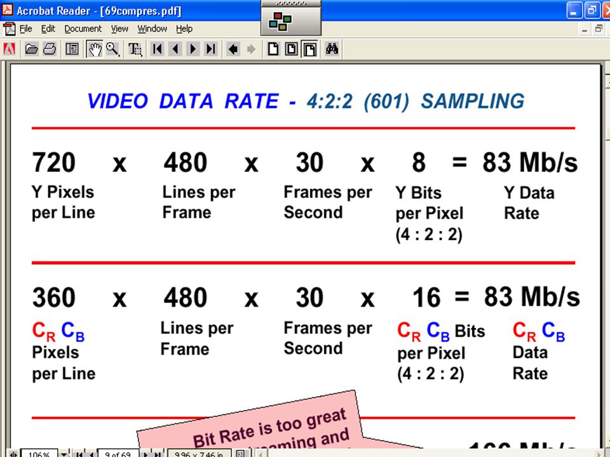Click the slide title 'VIDEO DATA RATE'

[x=183, y=102]
